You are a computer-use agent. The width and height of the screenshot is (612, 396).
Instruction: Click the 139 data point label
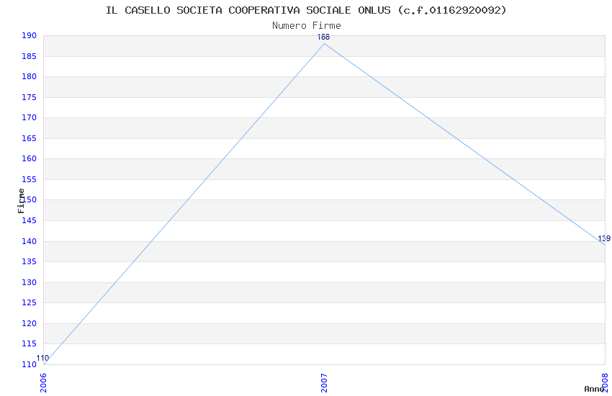[x=604, y=238]
